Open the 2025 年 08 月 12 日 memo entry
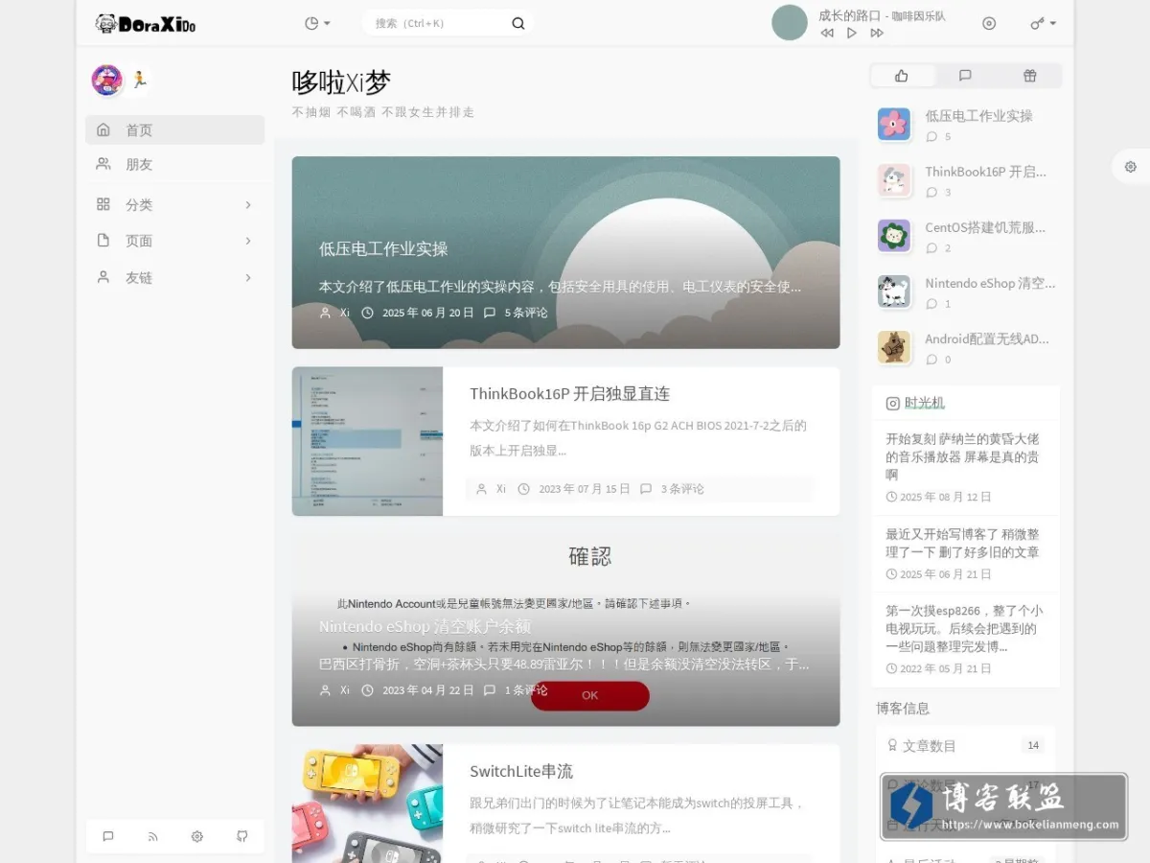 pos(965,466)
